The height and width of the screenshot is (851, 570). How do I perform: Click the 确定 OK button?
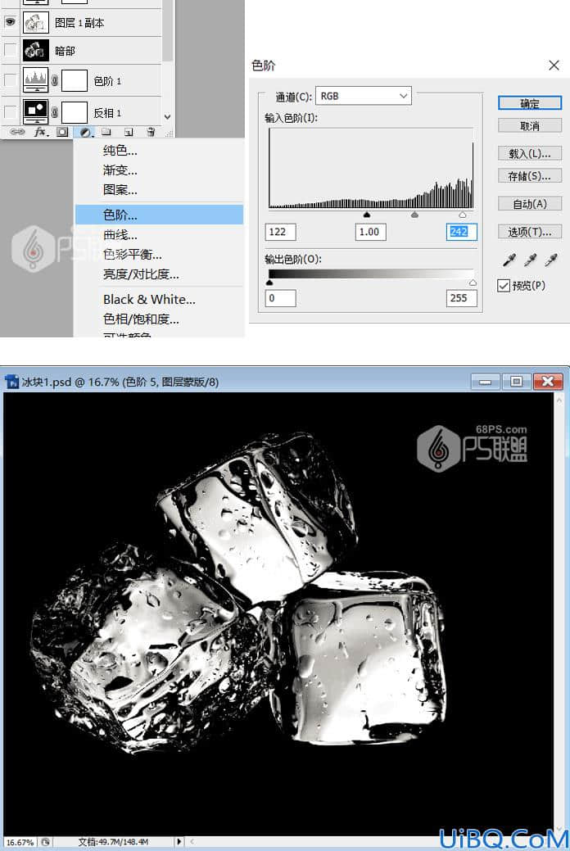pyautogui.click(x=530, y=103)
